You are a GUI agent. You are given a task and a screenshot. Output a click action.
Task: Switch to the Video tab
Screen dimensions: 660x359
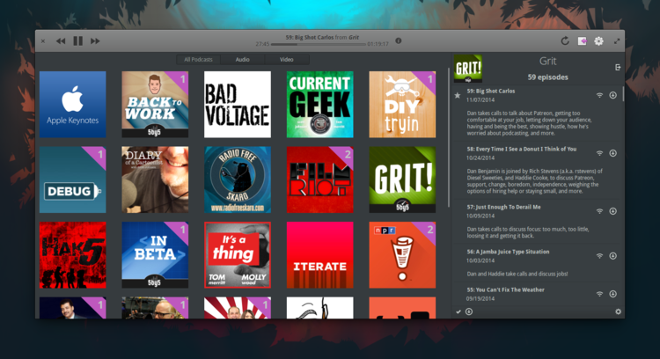[287, 60]
